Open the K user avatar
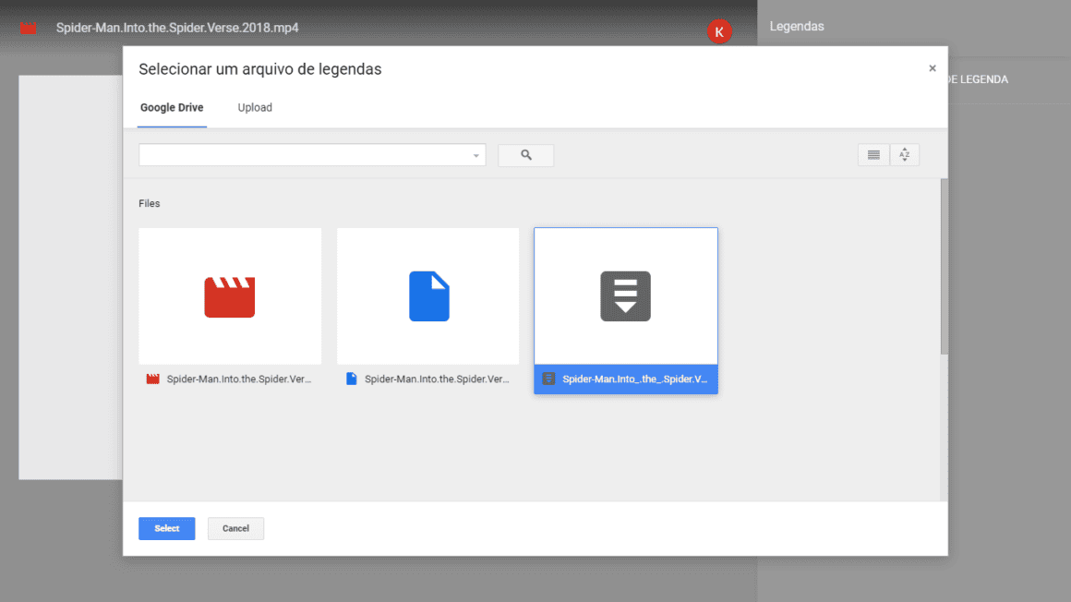The height and width of the screenshot is (602, 1071). pos(718,31)
